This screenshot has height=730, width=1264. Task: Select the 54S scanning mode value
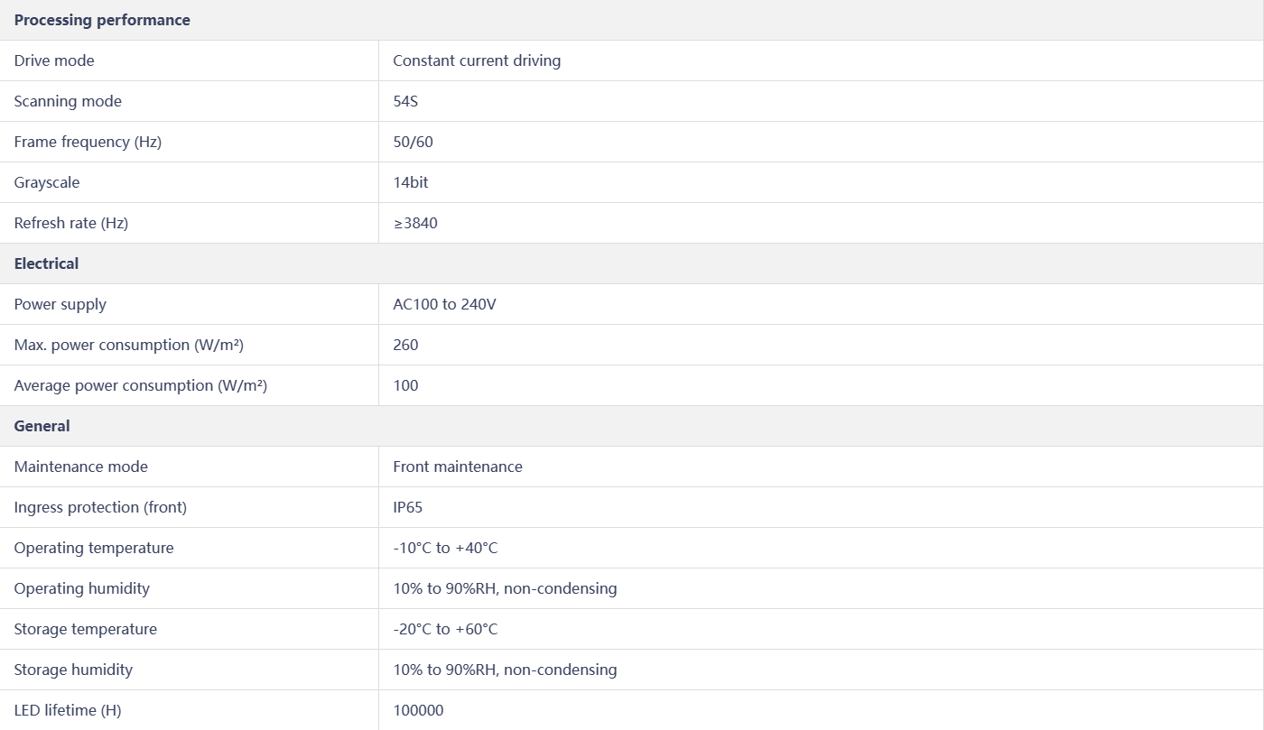tap(405, 101)
